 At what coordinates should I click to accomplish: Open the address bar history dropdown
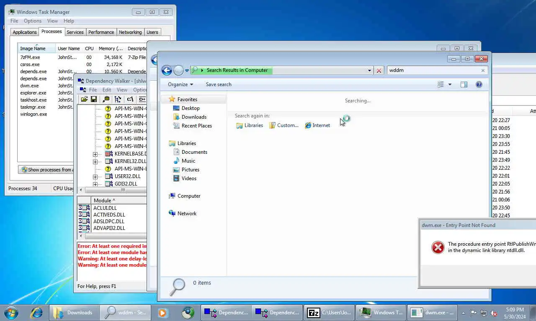point(369,71)
